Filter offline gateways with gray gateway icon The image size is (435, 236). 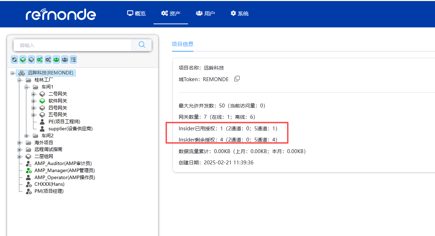pos(31,59)
